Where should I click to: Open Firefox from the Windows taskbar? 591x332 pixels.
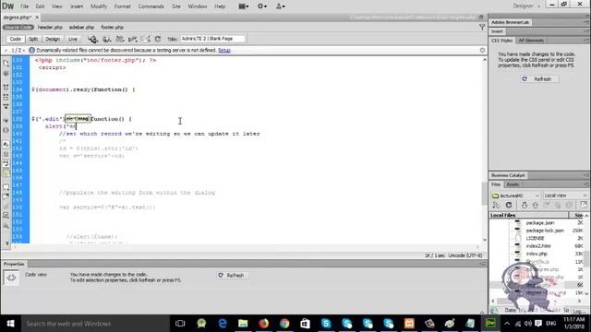[x=263, y=324]
